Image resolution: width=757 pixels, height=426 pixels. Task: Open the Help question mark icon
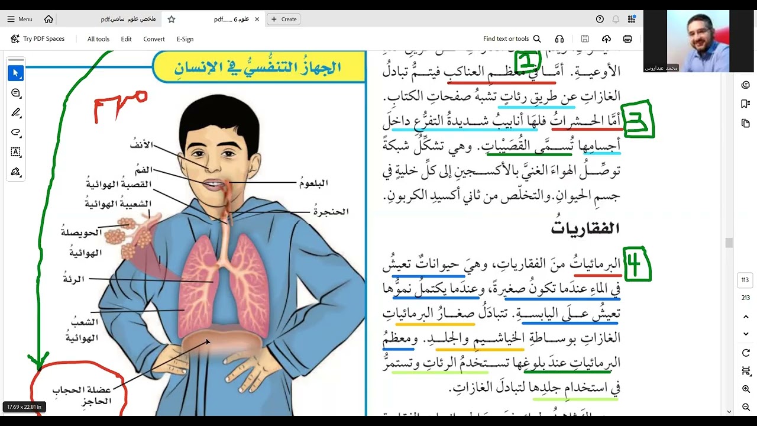tap(600, 19)
